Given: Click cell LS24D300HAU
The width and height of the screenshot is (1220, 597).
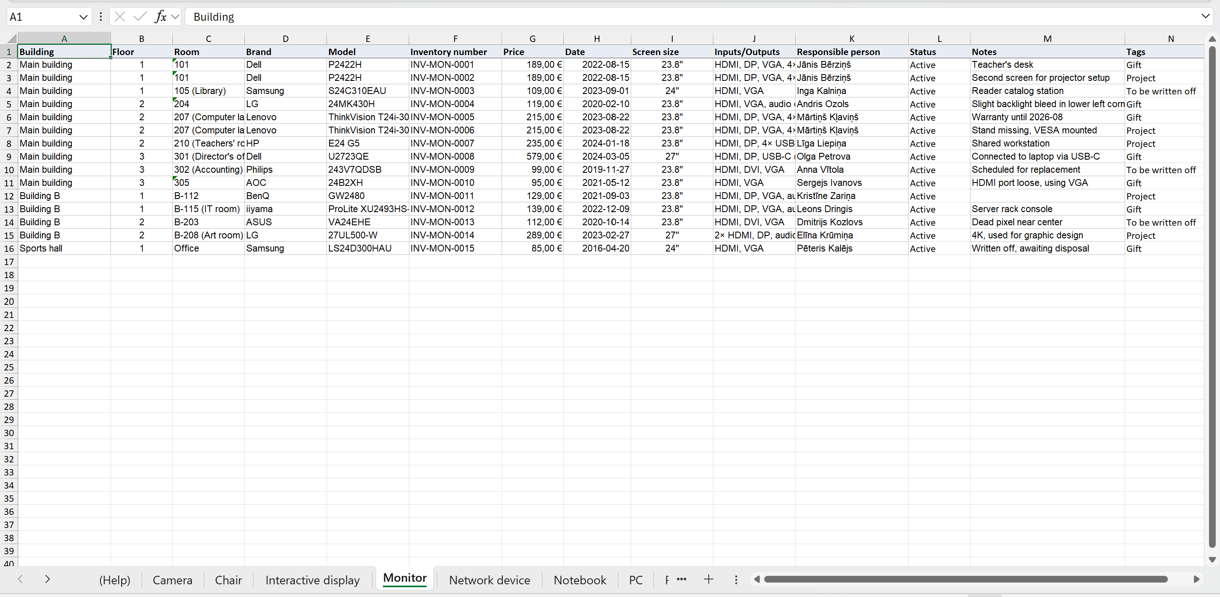Looking at the screenshot, I should [x=368, y=248].
